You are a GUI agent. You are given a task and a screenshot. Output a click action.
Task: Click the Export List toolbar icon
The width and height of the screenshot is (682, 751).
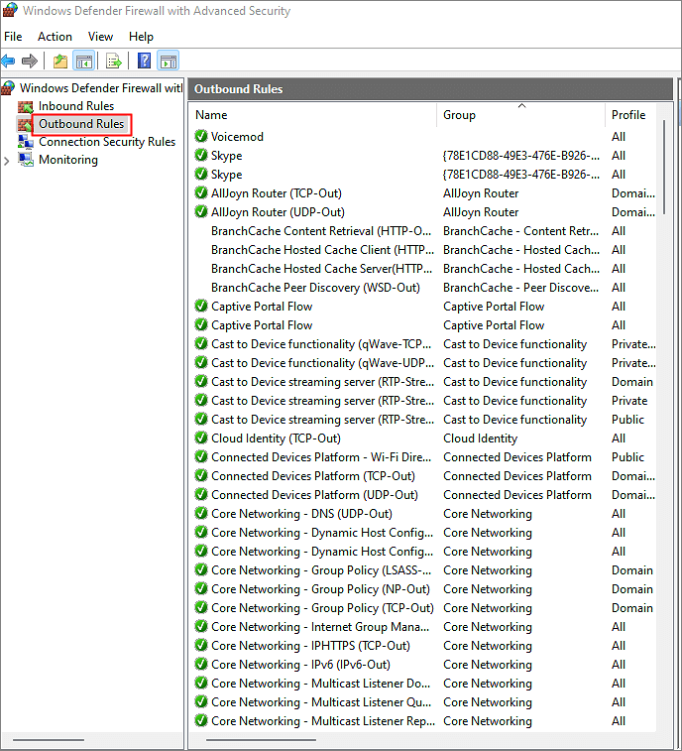(114, 62)
